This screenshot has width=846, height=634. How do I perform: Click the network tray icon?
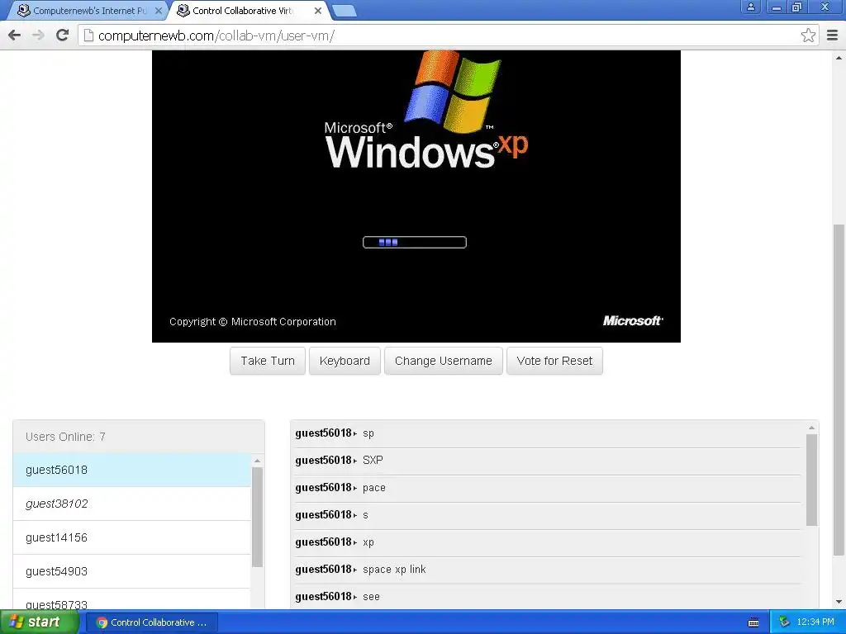[784, 622]
